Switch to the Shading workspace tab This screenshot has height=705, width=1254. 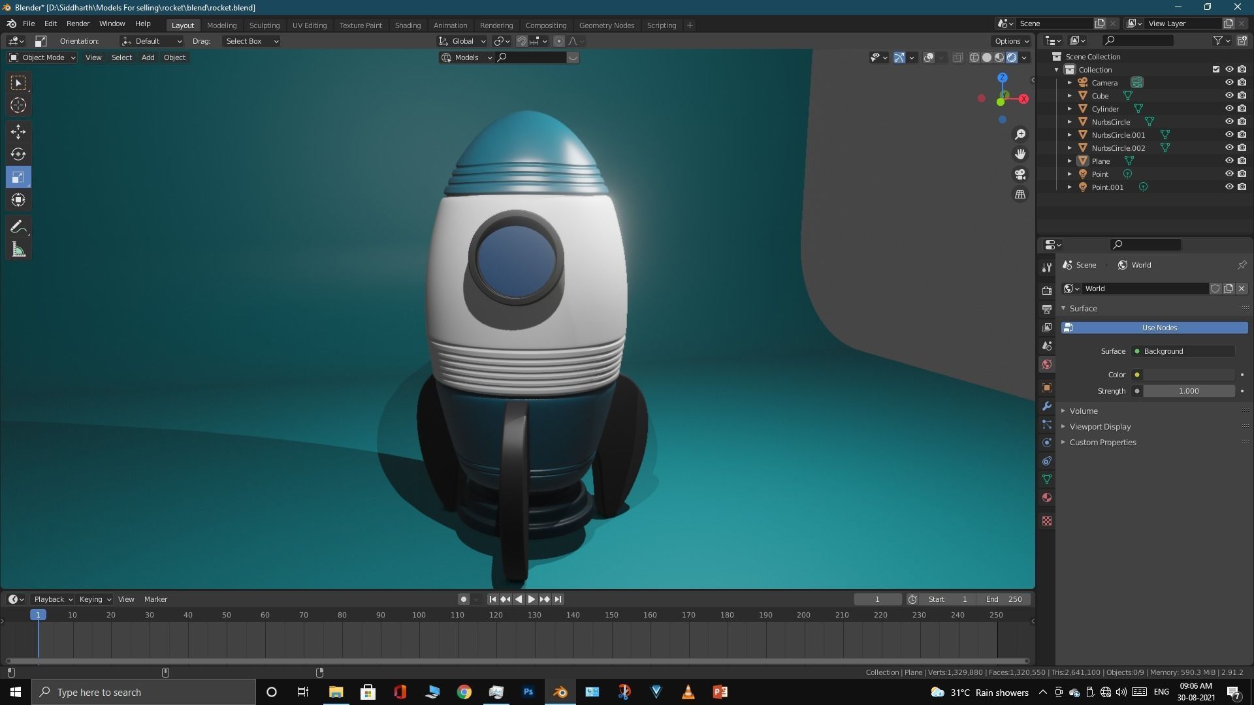pyautogui.click(x=408, y=25)
